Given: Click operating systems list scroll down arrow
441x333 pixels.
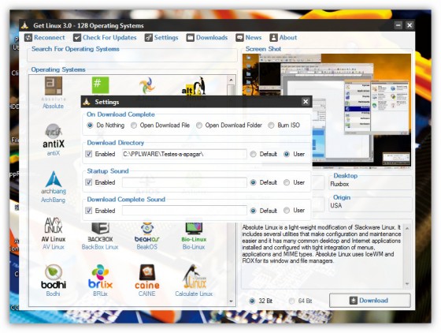Looking at the screenshot, I should pos(231,301).
